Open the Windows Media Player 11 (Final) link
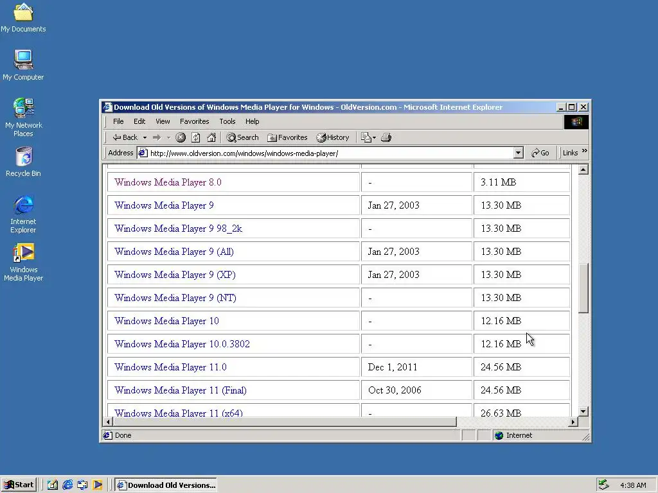The height and width of the screenshot is (493, 658). coord(181,390)
